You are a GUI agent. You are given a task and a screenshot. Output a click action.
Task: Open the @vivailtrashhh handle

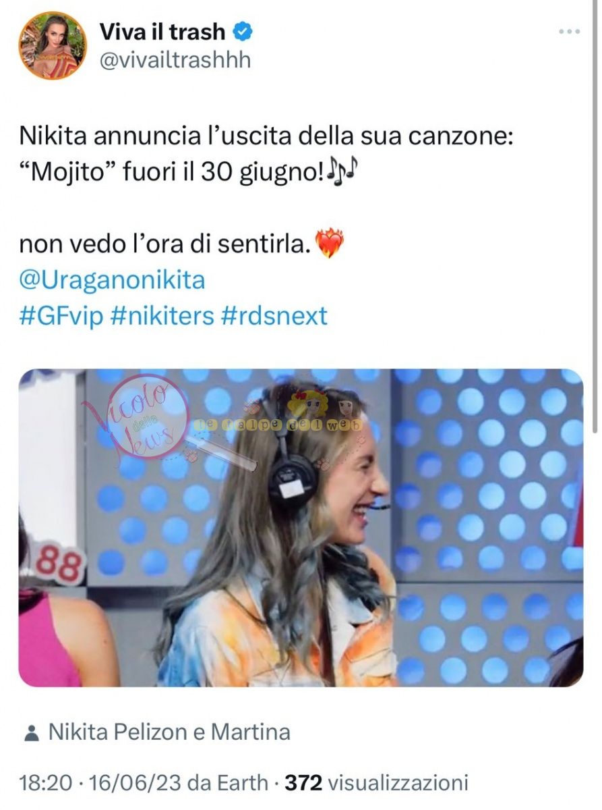tap(175, 60)
